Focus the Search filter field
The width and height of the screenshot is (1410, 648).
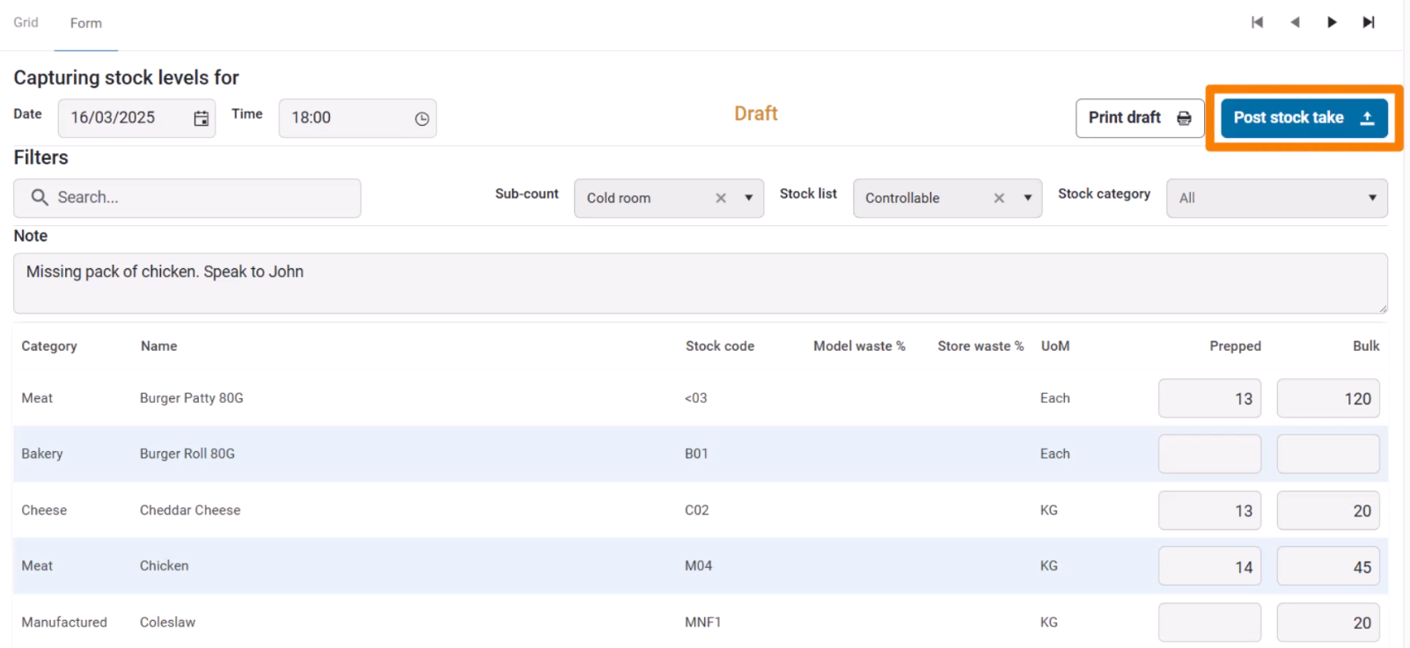click(x=187, y=198)
